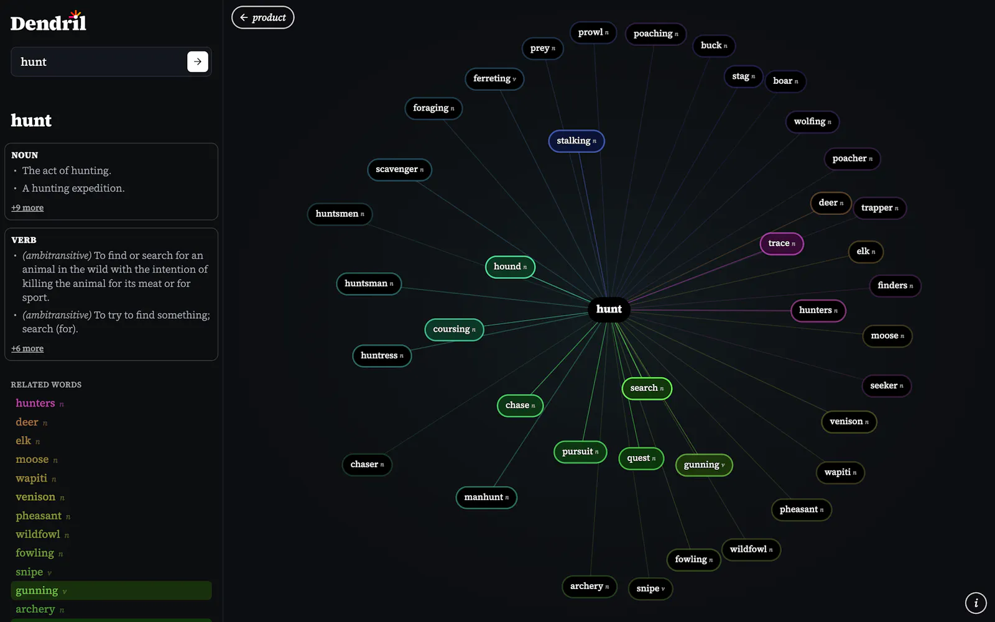995x622 pixels.
Task: Open the 'chase' graph node
Action: (x=520, y=405)
